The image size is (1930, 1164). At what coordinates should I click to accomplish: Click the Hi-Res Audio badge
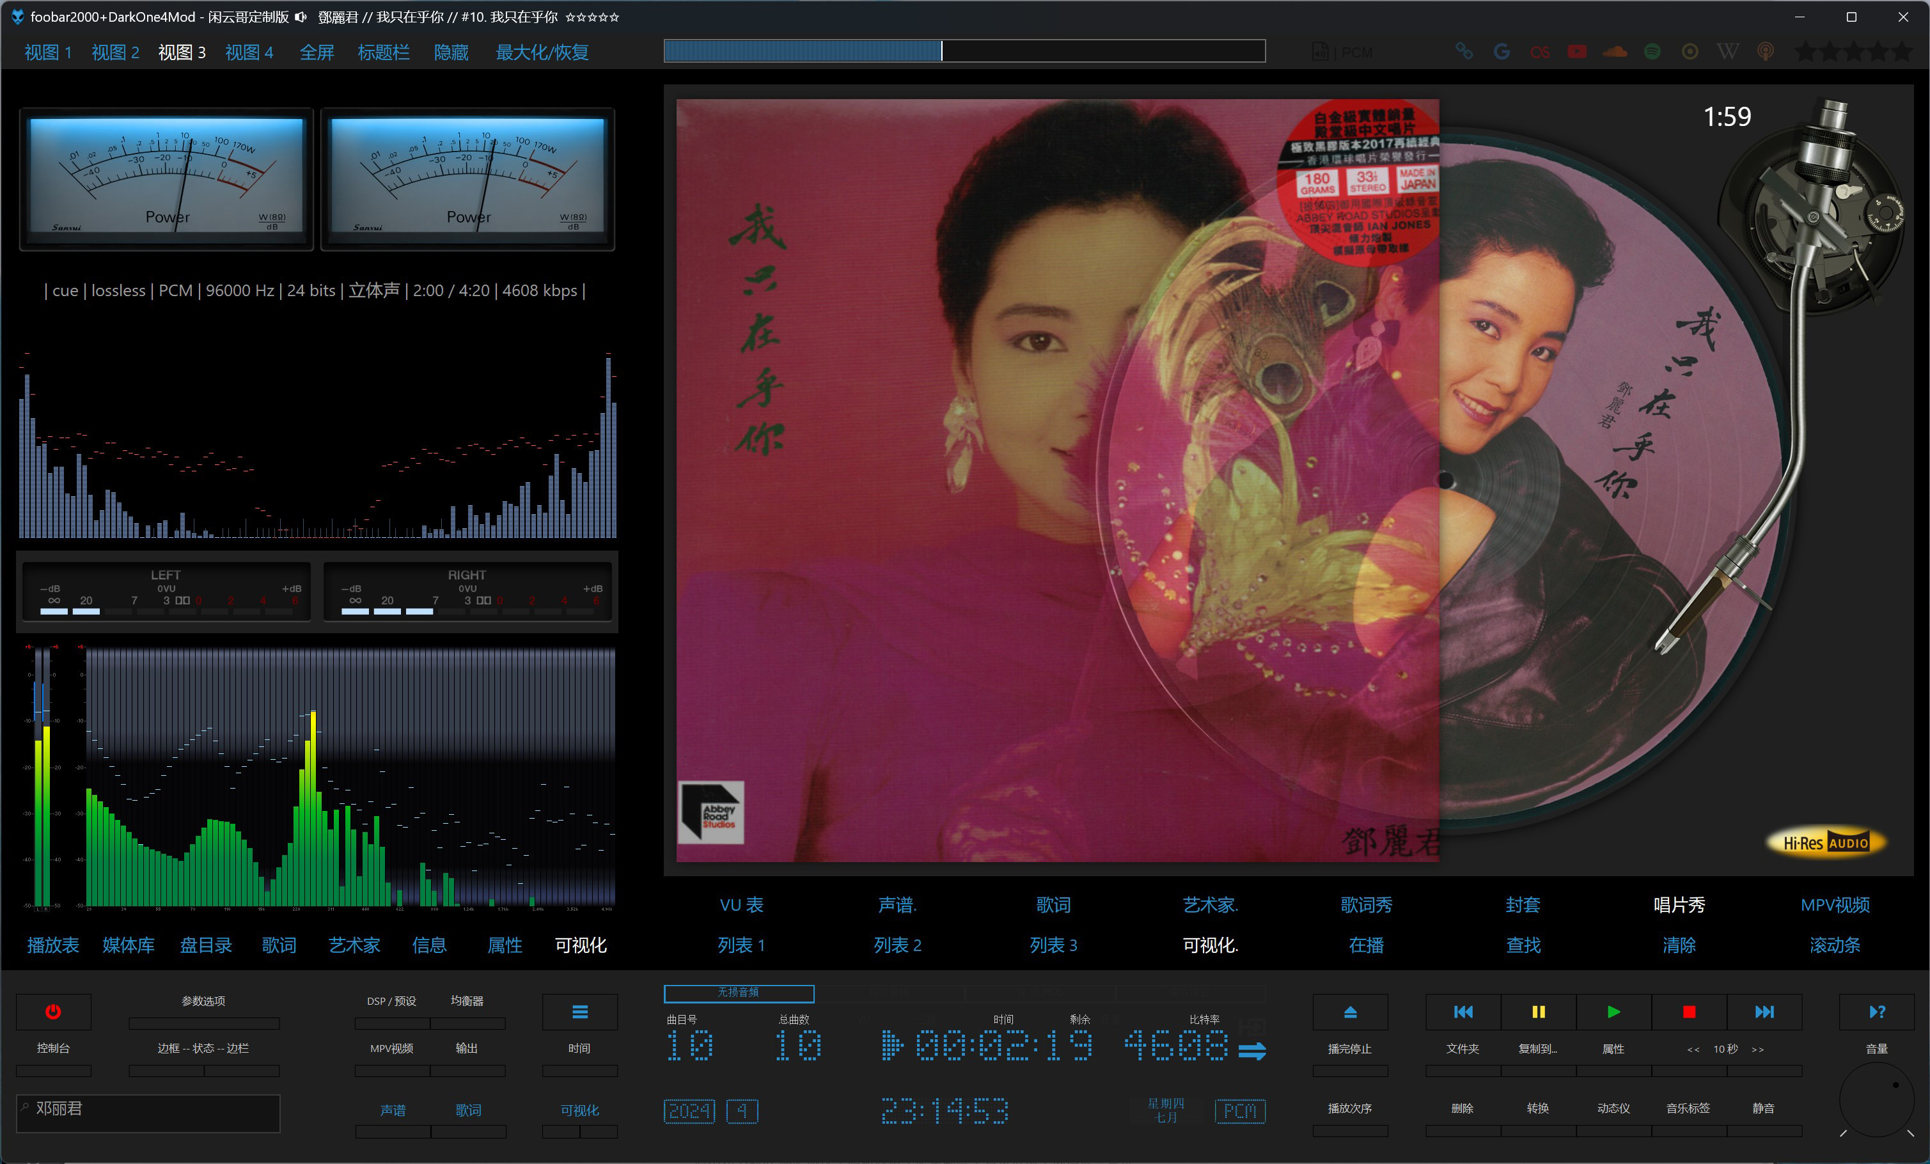[1825, 843]
